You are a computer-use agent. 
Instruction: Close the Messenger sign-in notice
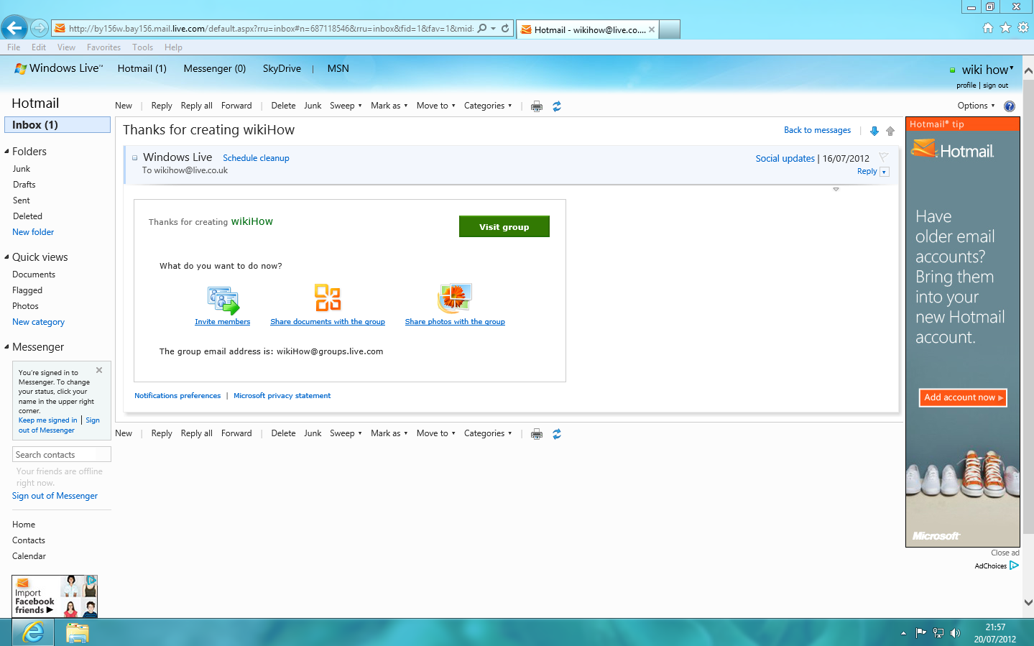tap(99, 371)
